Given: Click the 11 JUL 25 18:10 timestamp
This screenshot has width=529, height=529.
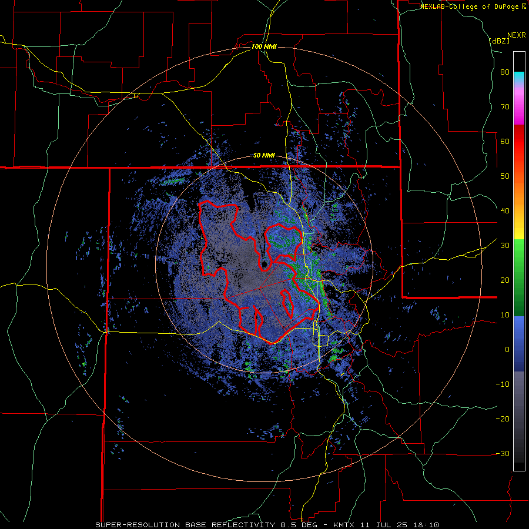Looking at the screenshot, I should click(400, 525).
